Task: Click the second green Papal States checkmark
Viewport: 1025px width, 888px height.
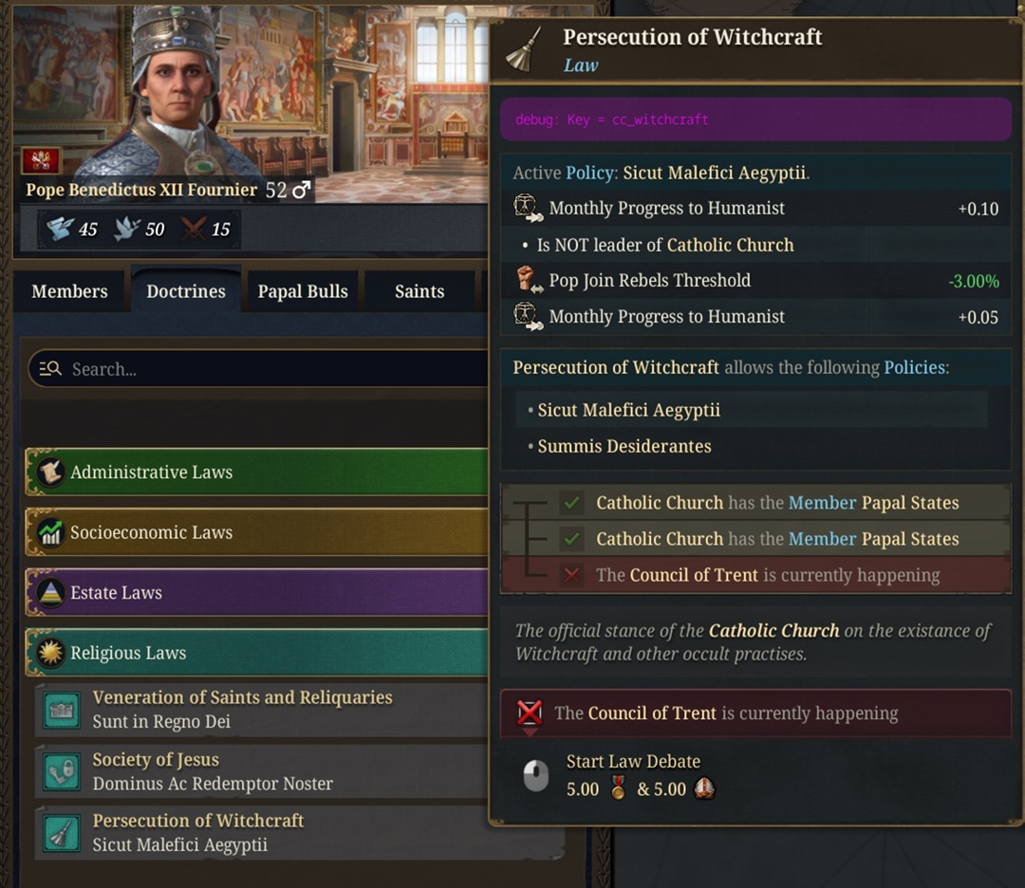Action: [x=572, y=539]
